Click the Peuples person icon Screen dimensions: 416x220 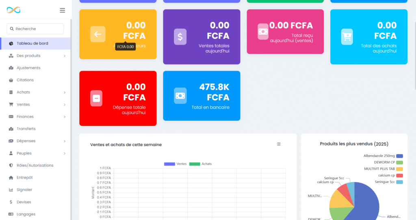(11, 153)
